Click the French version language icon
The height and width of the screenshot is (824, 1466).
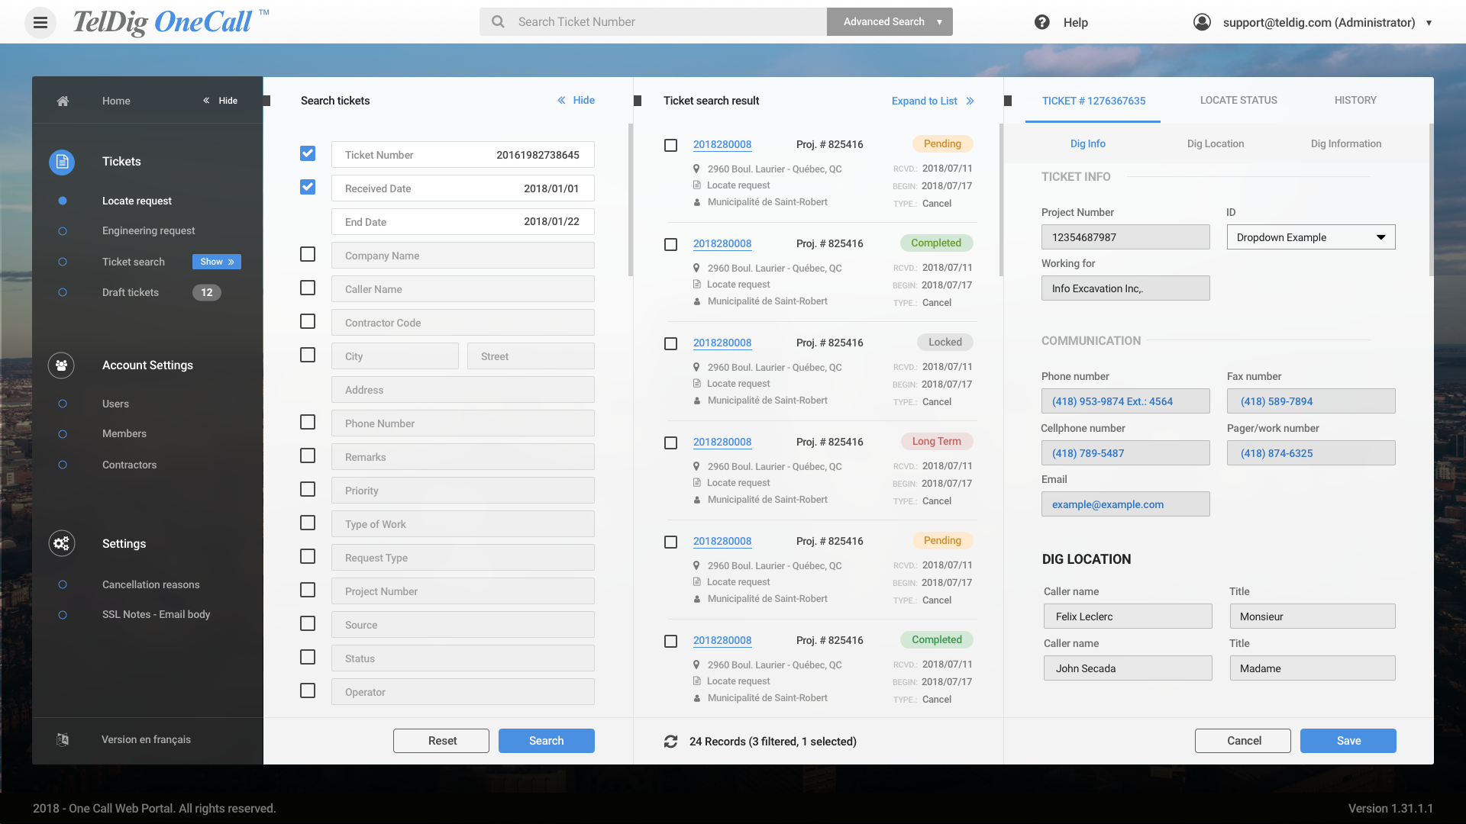tap(63, 739)
